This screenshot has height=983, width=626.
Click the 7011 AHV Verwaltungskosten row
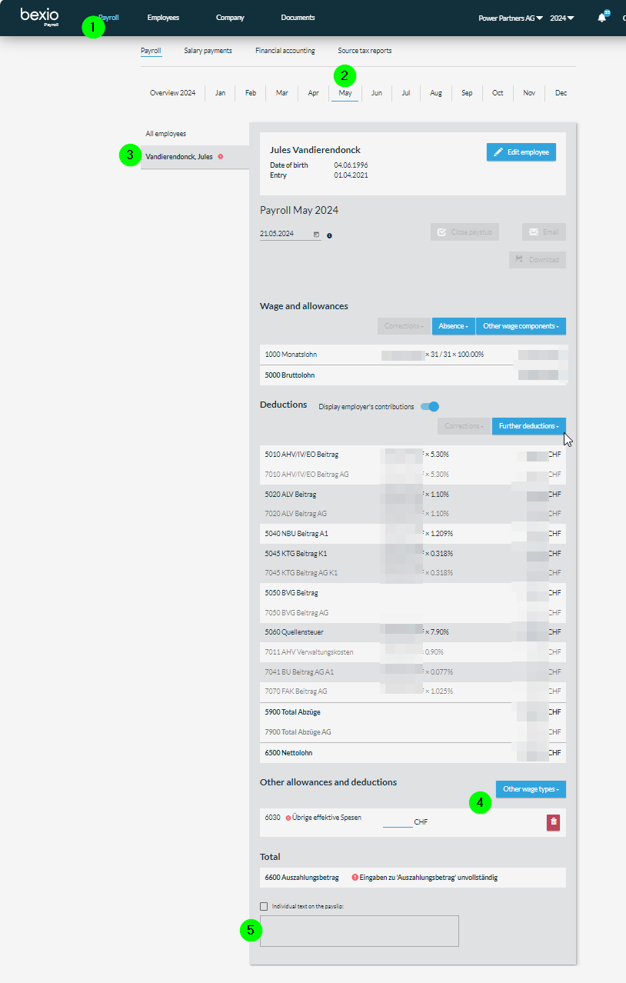click(413, 652)
